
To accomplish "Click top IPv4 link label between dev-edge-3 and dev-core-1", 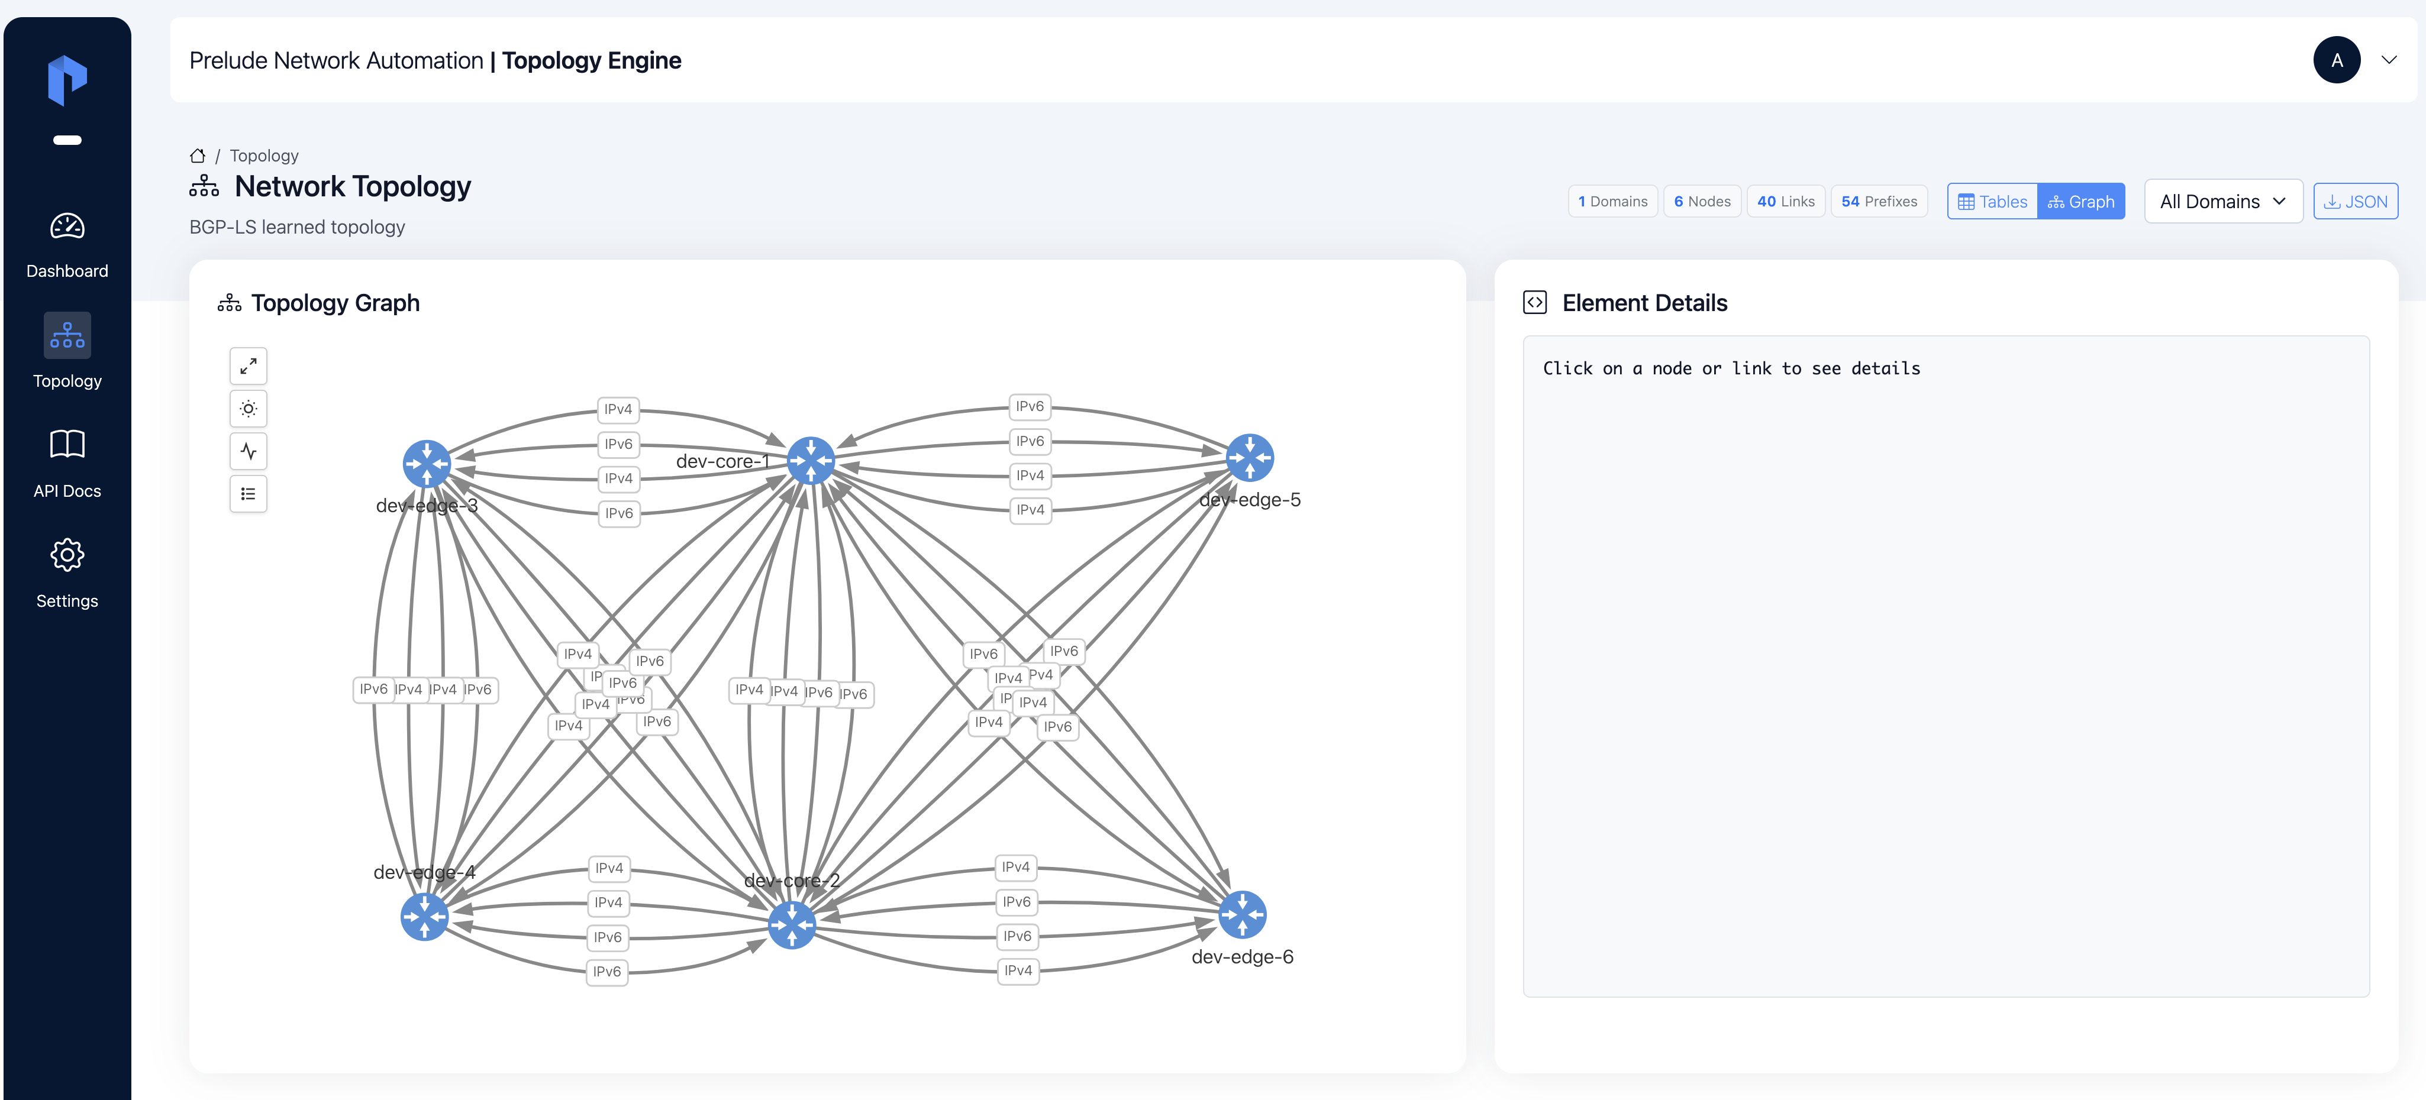I will coord(619,409).
